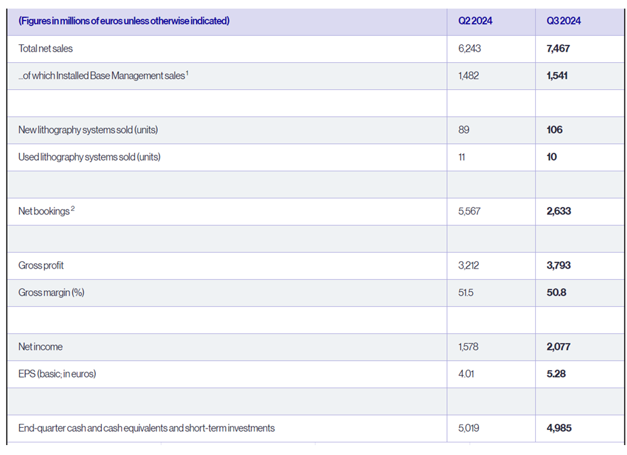
Task: Click the Q3 2024 column header
Action: pos(564,21)
